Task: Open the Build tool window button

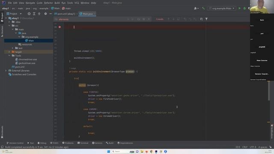Action: point(110,143)
